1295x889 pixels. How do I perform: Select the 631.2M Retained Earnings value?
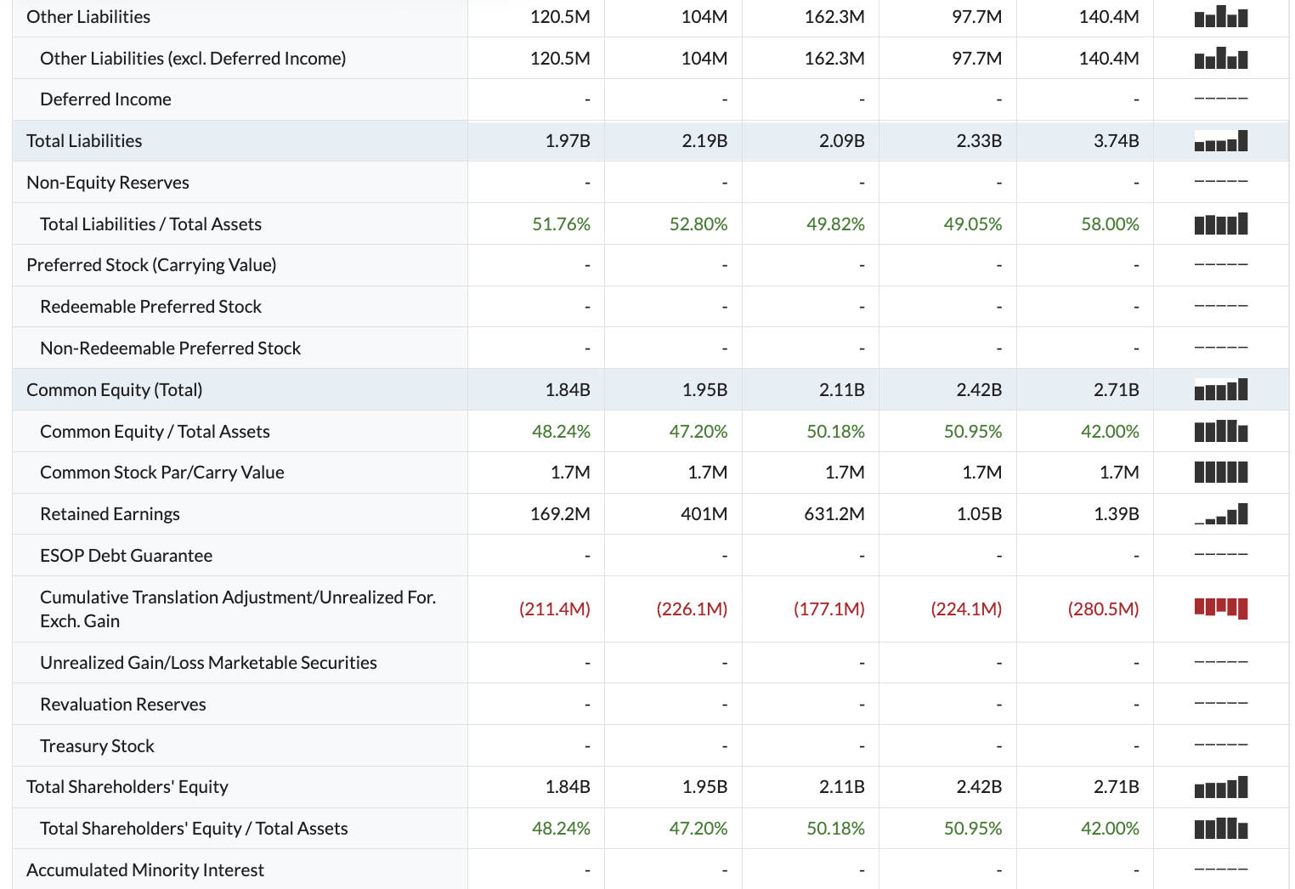tap(834, 514)
